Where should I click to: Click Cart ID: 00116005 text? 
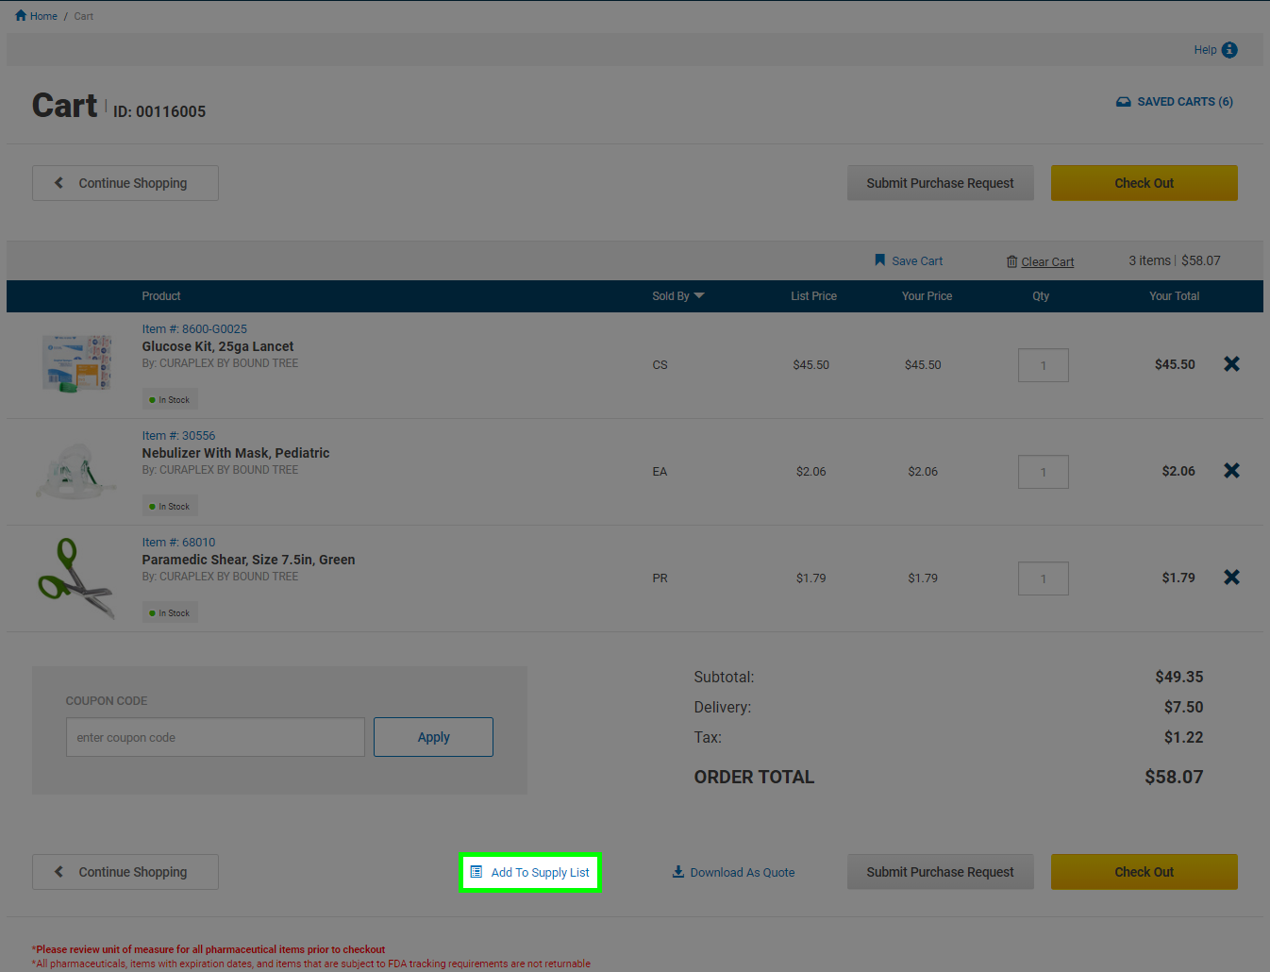[159, 111]
